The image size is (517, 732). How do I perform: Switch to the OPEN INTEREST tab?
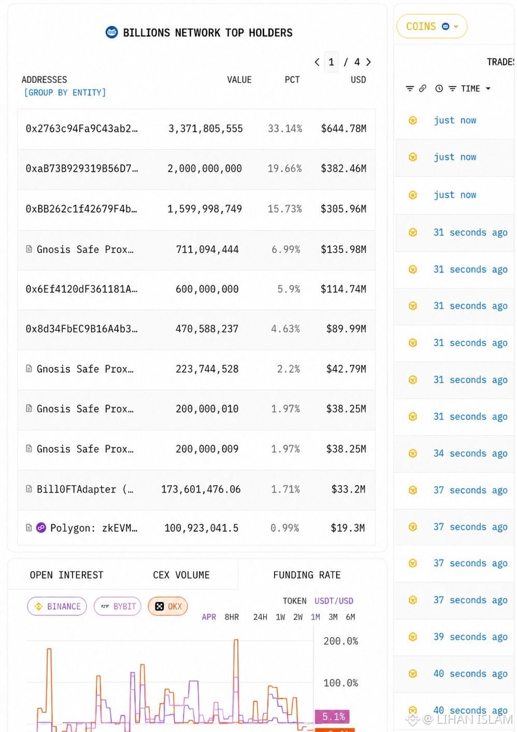tap(66, 575)
